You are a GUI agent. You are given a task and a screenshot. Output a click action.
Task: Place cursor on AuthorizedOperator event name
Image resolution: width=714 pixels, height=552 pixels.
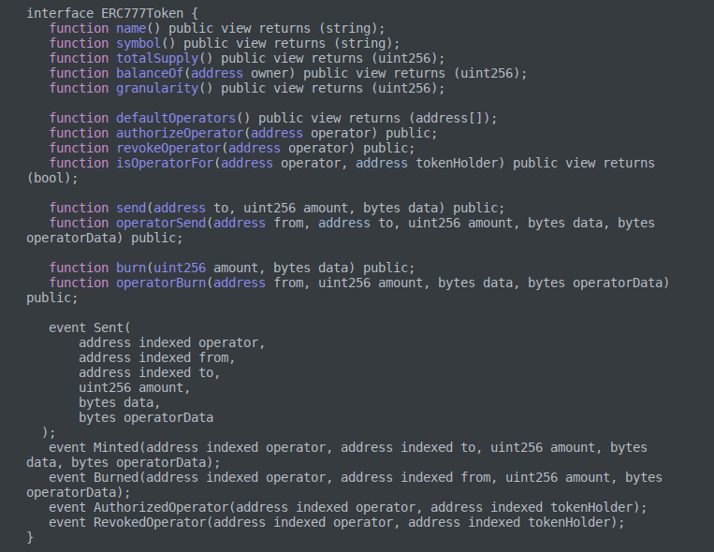161,508
